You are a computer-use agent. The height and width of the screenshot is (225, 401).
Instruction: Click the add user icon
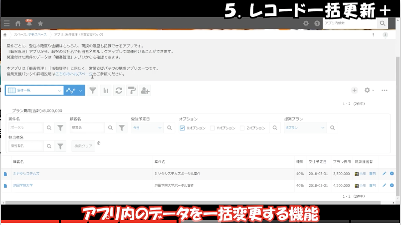tap(145, 90)
